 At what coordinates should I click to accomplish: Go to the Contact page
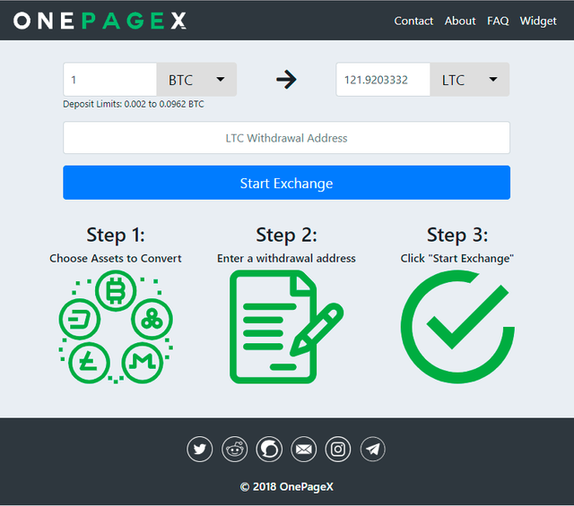coord(413,21)
